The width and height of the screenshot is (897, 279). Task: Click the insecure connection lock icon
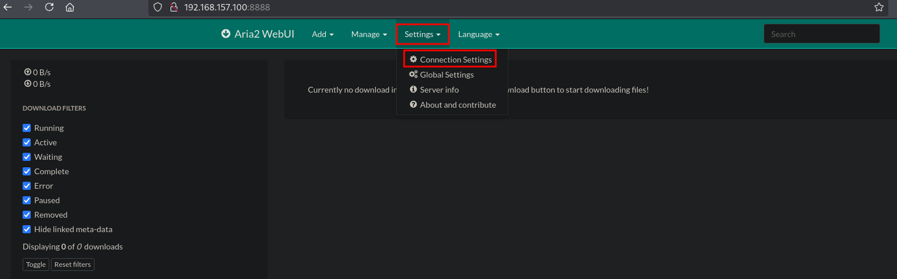173,8
